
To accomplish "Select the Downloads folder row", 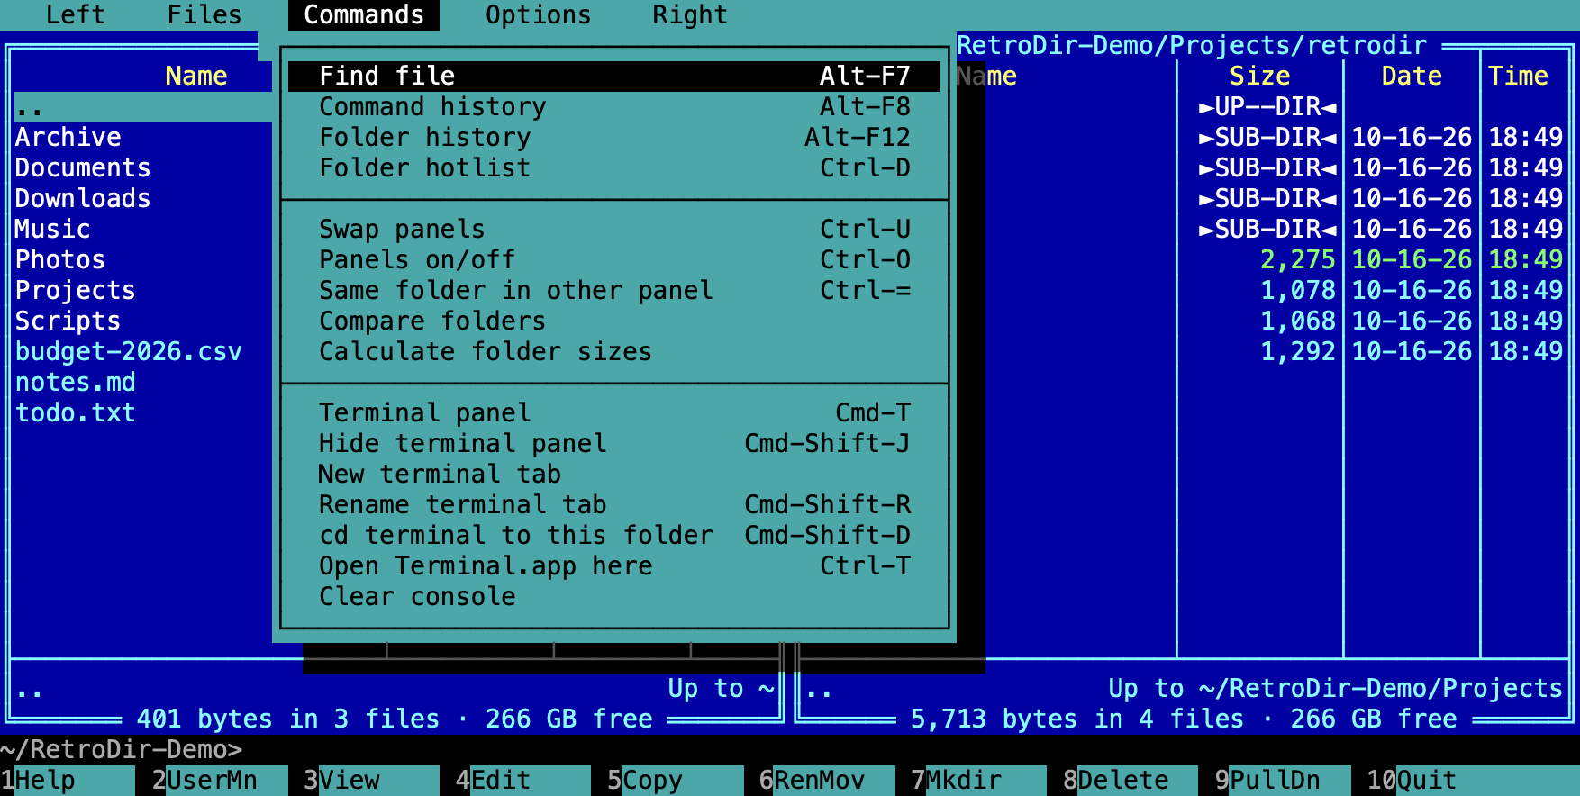I will point(143,199).
